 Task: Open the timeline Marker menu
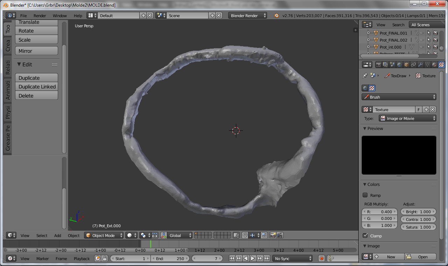(x=43, y=259)
